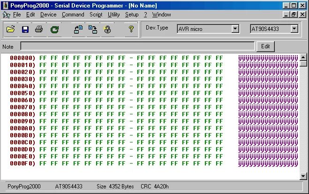The image size is (309, 194).
Task: Click address label 000040)
Action: (23, 86)
